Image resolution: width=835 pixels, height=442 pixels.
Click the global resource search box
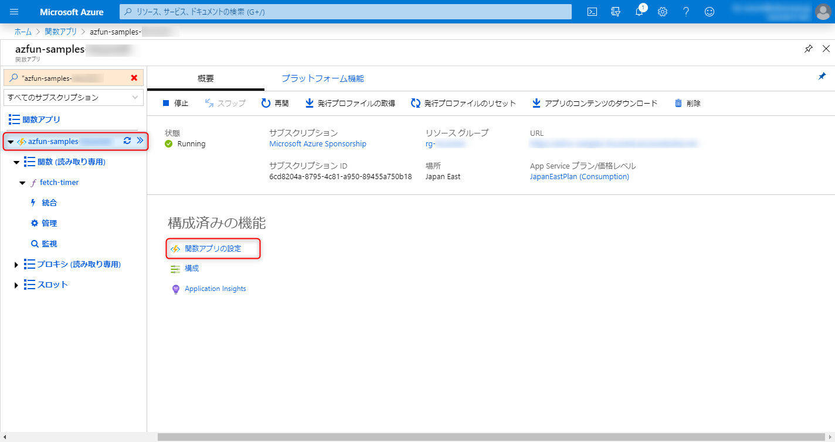coord(345,12)
